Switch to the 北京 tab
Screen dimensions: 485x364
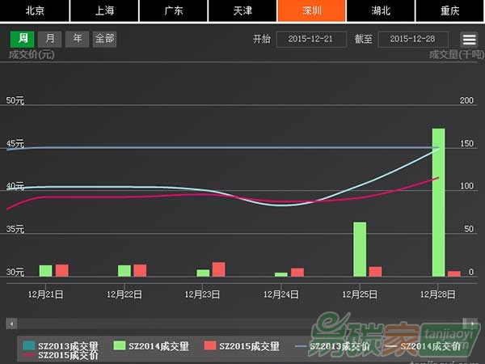click(35, 11)
